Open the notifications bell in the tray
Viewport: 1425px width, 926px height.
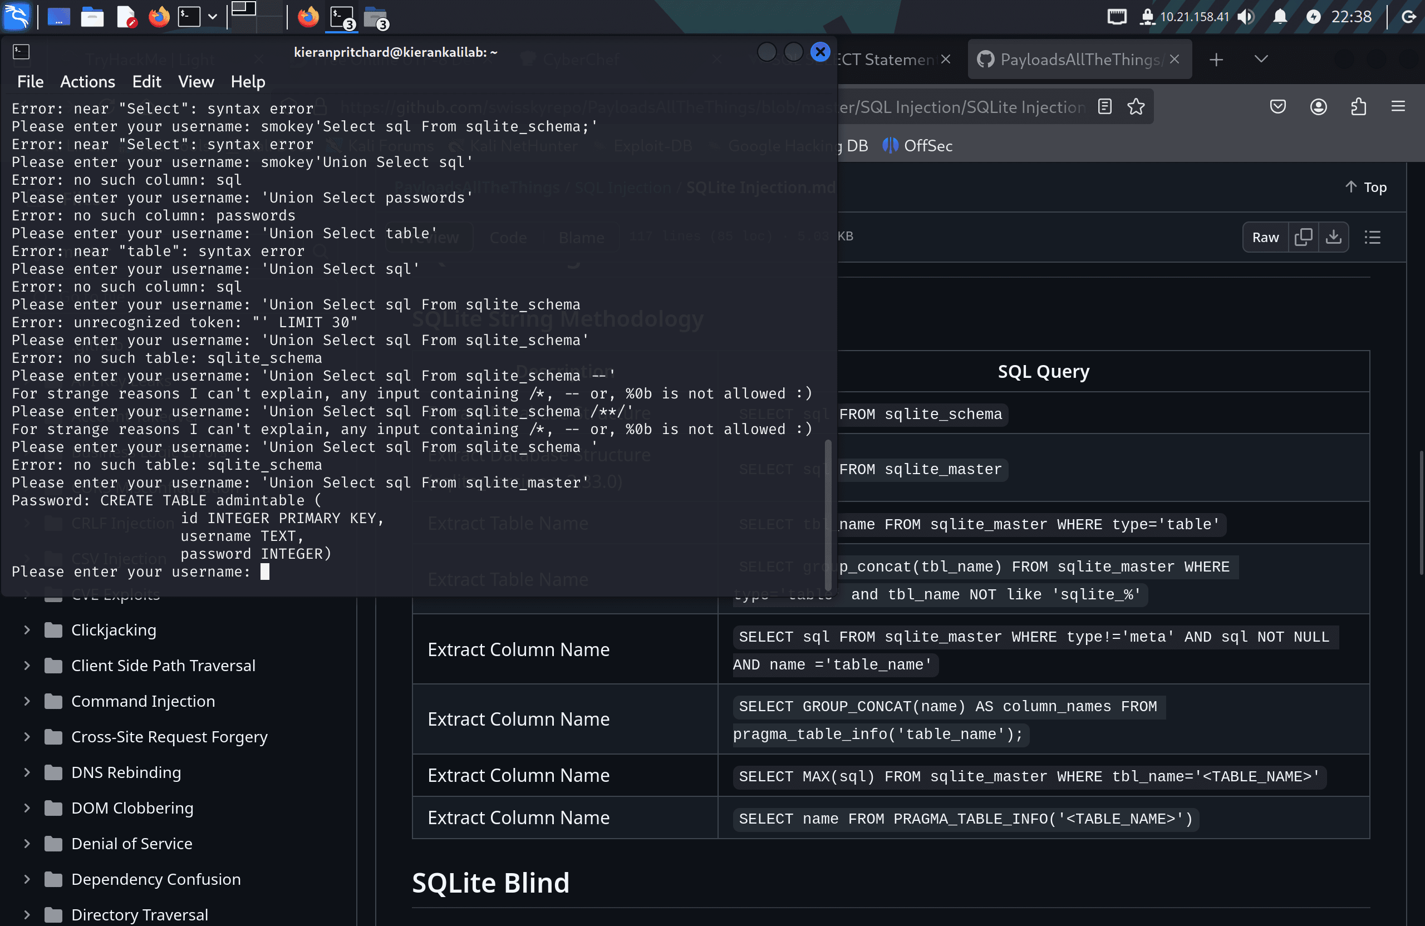[1280, 16]
